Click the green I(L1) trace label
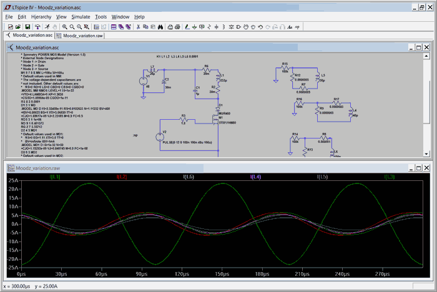437x292 pixels. [56, 177]
